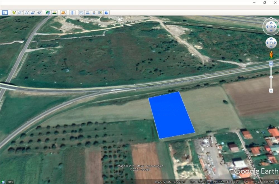Email the current view
The width and height of the screenshot is (279, 184).
[81, 12]
